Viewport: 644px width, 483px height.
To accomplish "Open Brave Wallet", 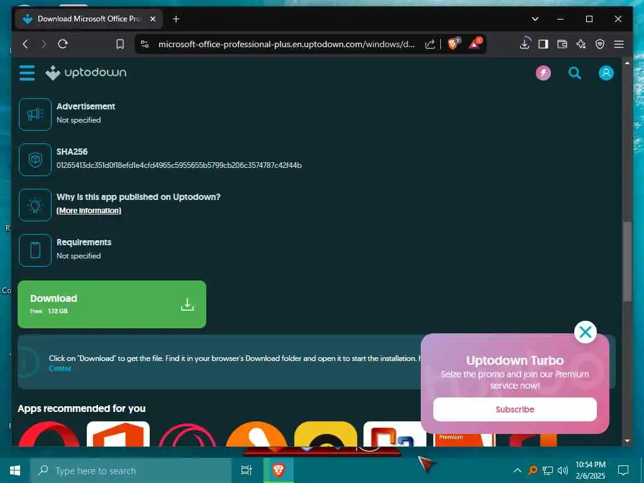I will pyautogui.click(x=562, y=44).
